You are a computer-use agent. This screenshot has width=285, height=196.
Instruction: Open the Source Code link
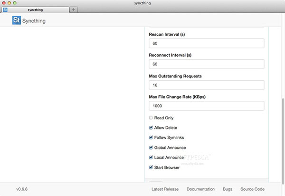252,189
